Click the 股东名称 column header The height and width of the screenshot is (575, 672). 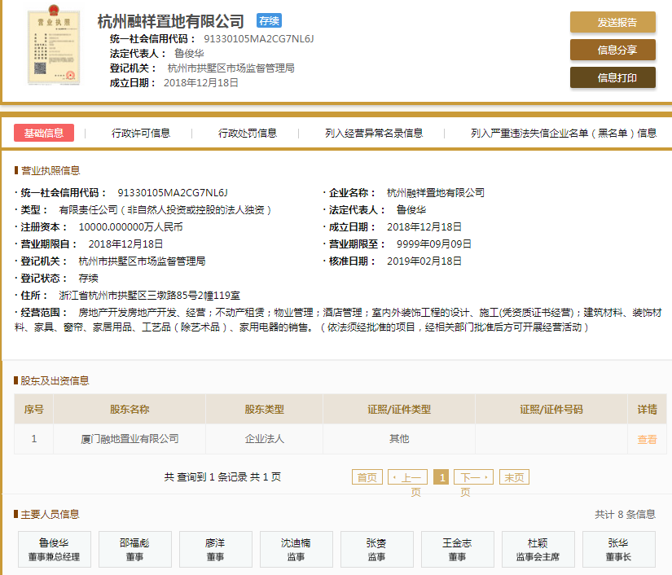130,409
